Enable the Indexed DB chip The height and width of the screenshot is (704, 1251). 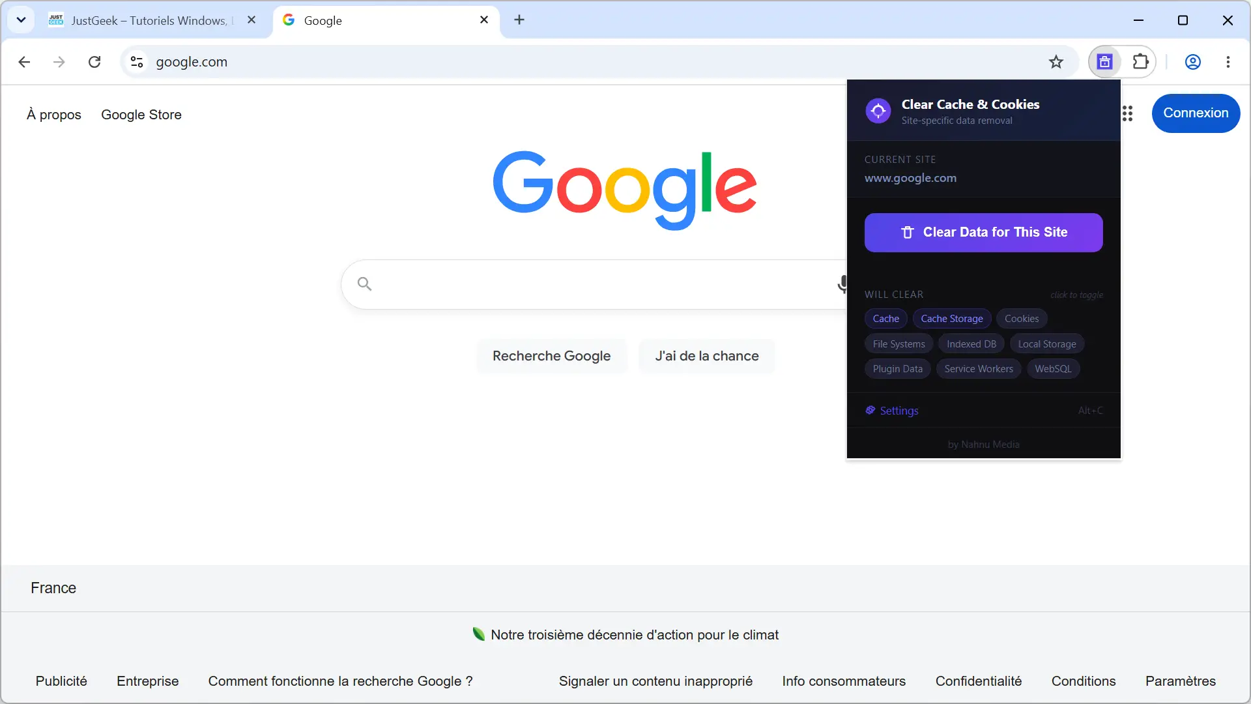coord(971,344)
